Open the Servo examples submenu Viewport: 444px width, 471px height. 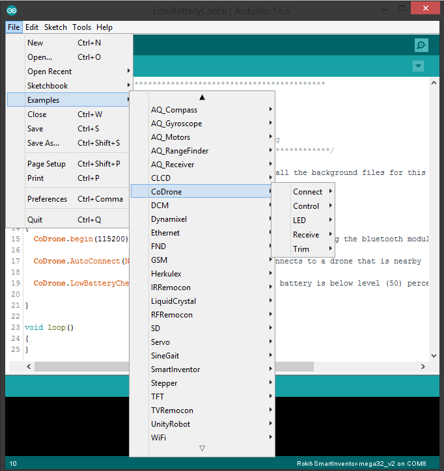coord(202,342)
